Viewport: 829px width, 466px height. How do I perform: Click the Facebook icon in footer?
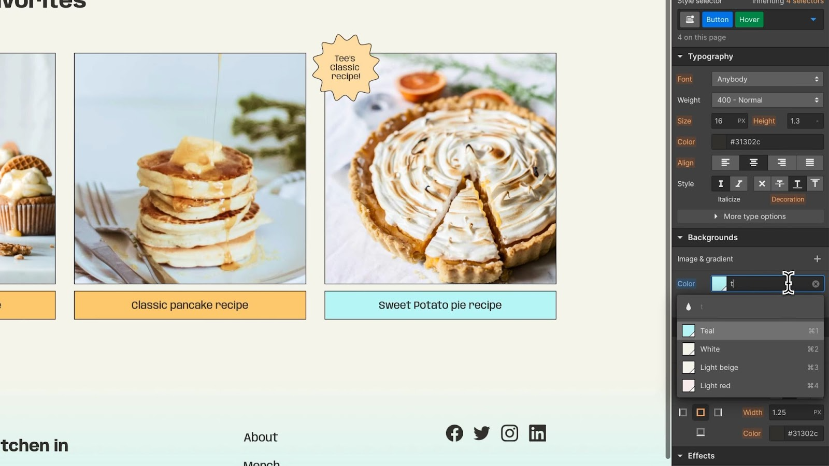(454, 433)
